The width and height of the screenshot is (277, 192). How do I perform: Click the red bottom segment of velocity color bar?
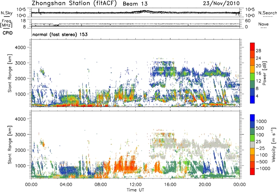pyautogui.click(x=252, y=172)
